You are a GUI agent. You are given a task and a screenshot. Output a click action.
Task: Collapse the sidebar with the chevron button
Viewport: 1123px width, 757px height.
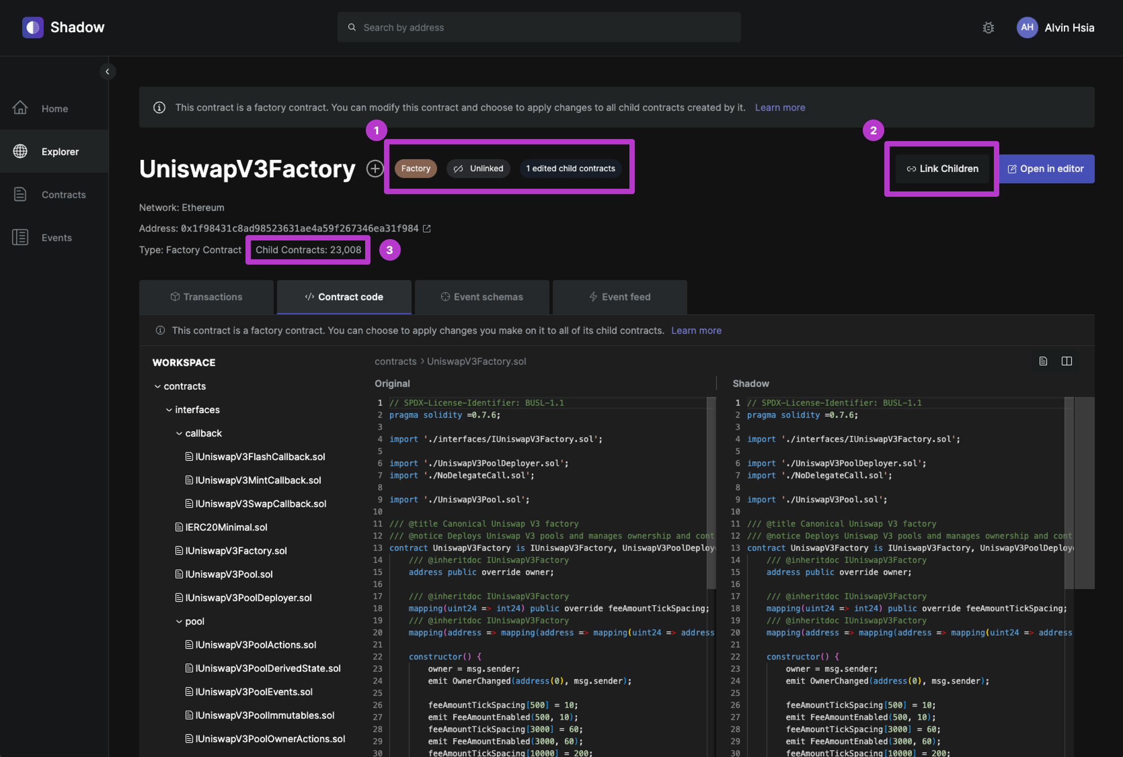click(107, 72)
